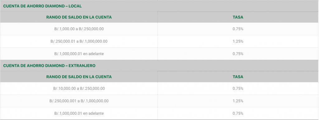
Task: Click B/.250,000.01 a B/.1,000,000.00 cell
Action: point(79,41)
